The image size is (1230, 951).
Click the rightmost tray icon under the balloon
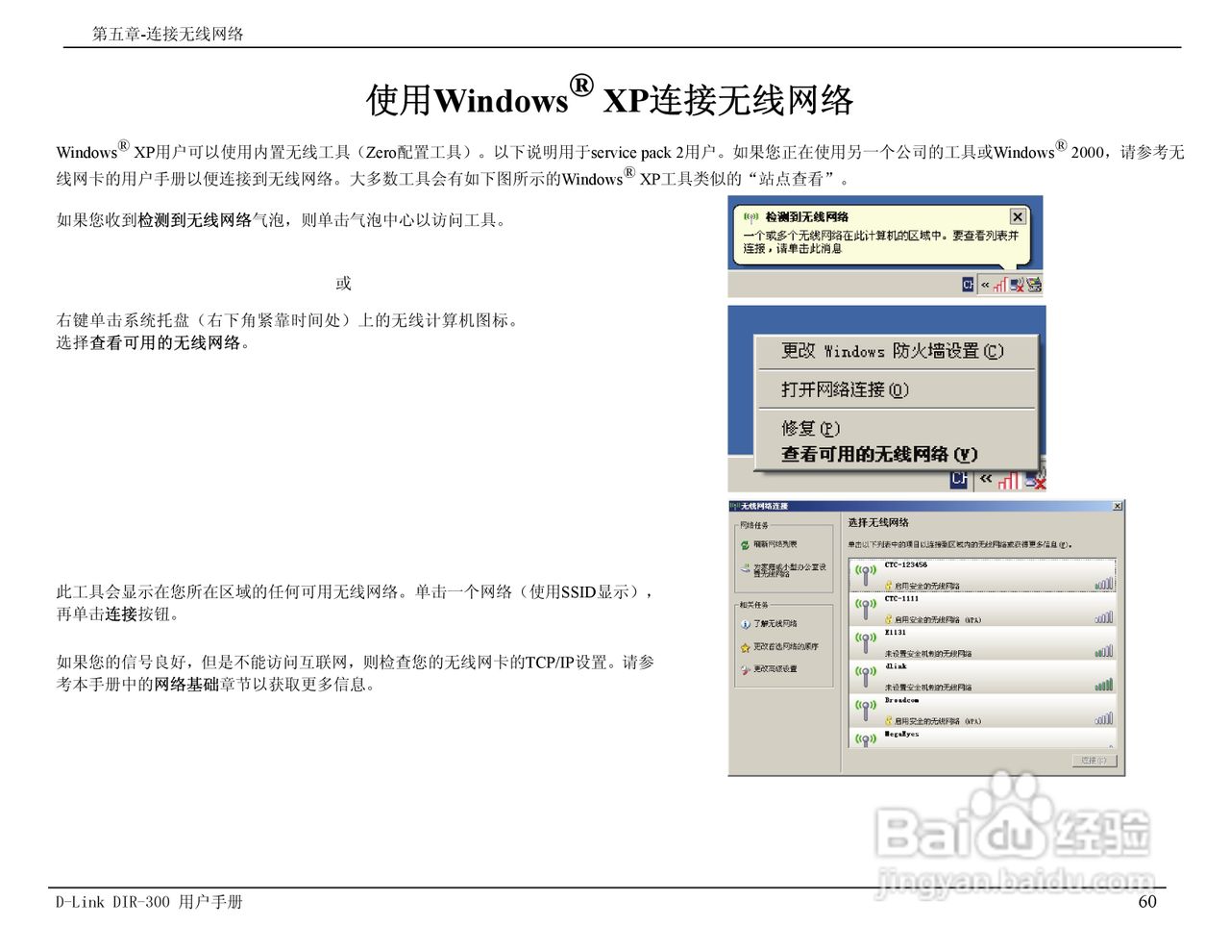pyautogui.click(x=1034, y=285)
